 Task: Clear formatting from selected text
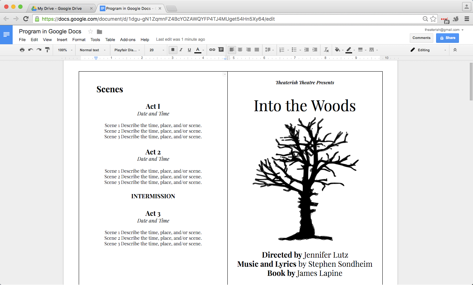tap(326, 50)
